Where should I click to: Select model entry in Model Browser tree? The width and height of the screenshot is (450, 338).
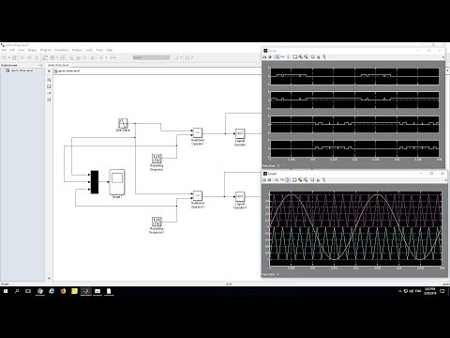pyautogui.click(x=22, y=70)
